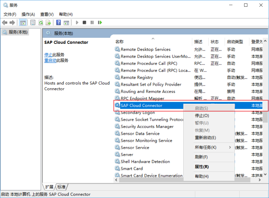Click the Export List toolbar icon
The height and width of the screenshot is (198, 269).
coord(48,22)
